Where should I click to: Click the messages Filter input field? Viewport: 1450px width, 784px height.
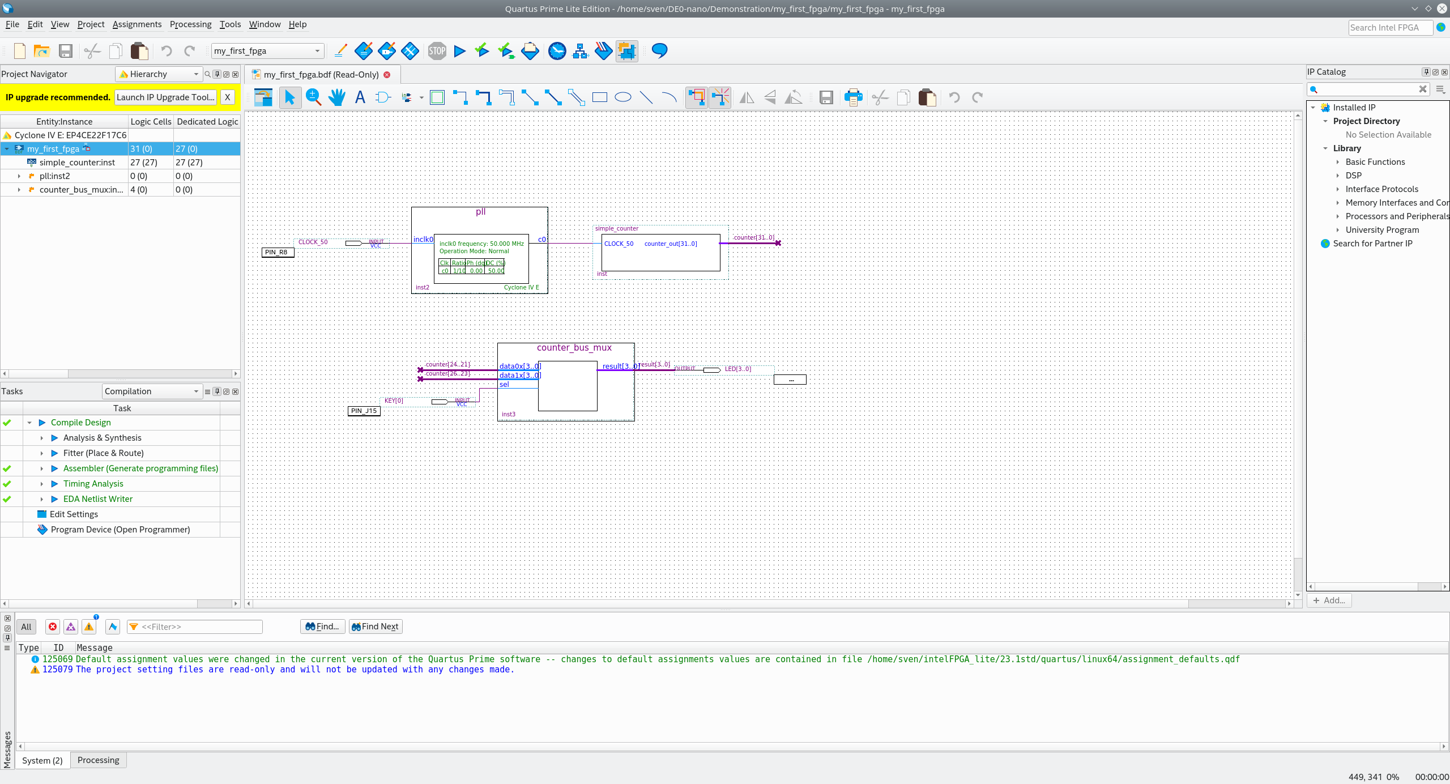pos(195,627)
